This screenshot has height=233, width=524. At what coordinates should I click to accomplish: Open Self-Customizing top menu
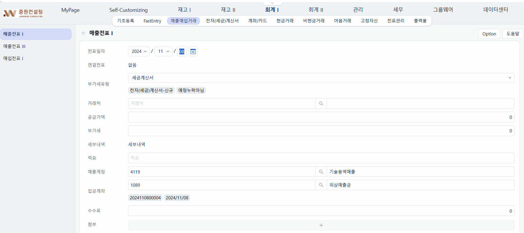click(x=128, y=10)
